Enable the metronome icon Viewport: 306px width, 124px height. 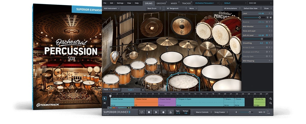point(170,112)
